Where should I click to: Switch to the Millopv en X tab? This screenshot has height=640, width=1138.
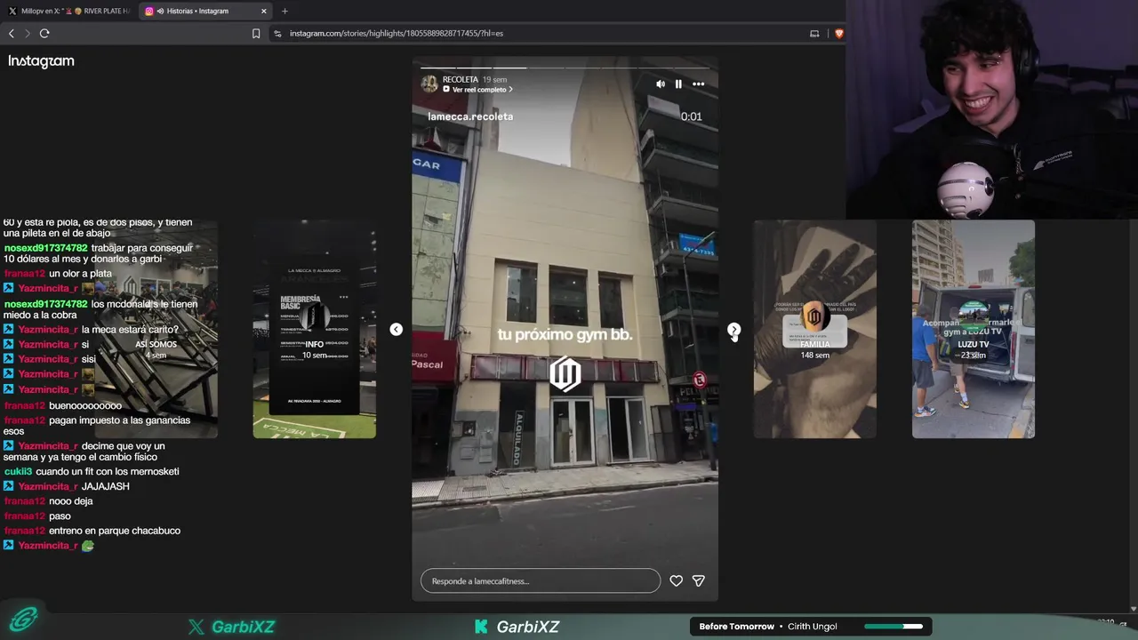point(69,11)
